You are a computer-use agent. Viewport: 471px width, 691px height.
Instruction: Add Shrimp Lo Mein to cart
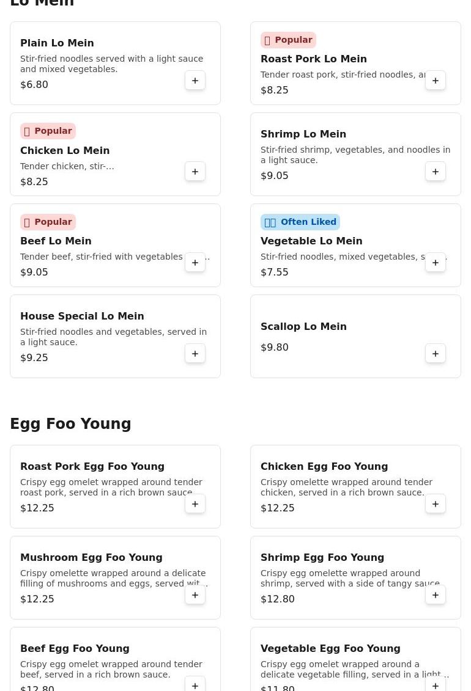[436, 172]
